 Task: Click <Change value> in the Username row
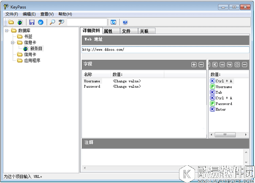coord(127,81)
